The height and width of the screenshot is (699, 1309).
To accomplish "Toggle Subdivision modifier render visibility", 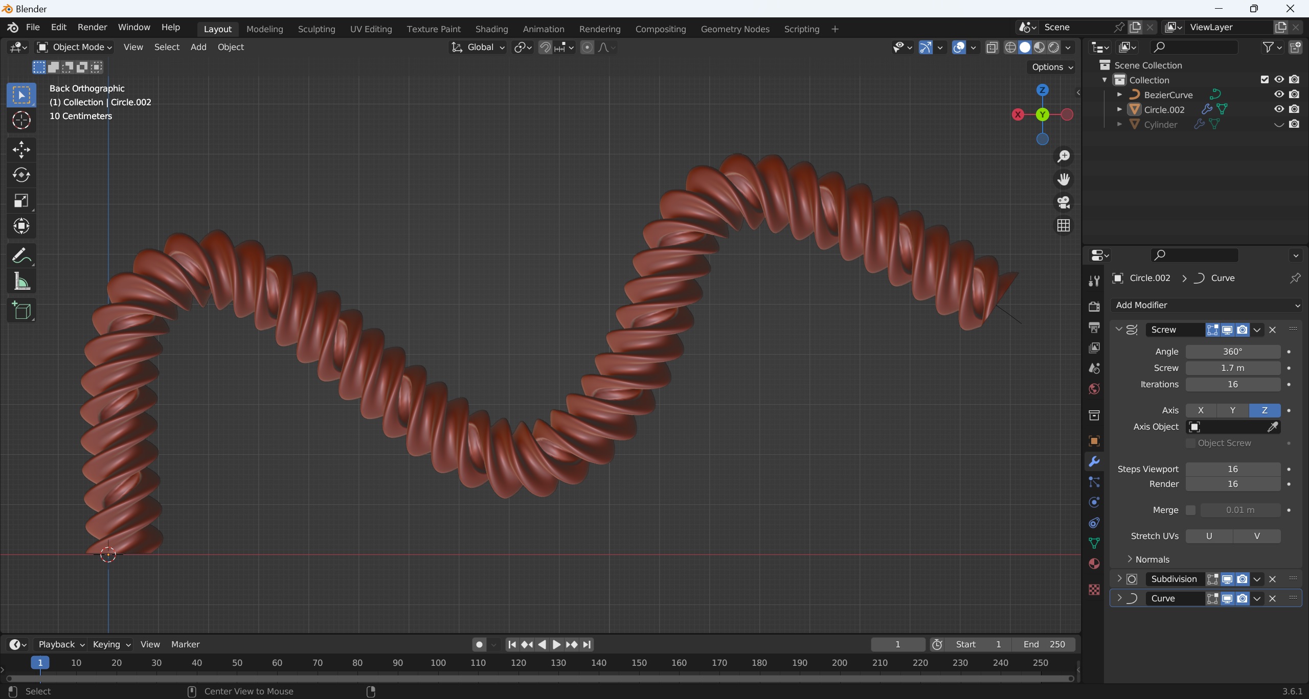I will [x=1242, y=579].
